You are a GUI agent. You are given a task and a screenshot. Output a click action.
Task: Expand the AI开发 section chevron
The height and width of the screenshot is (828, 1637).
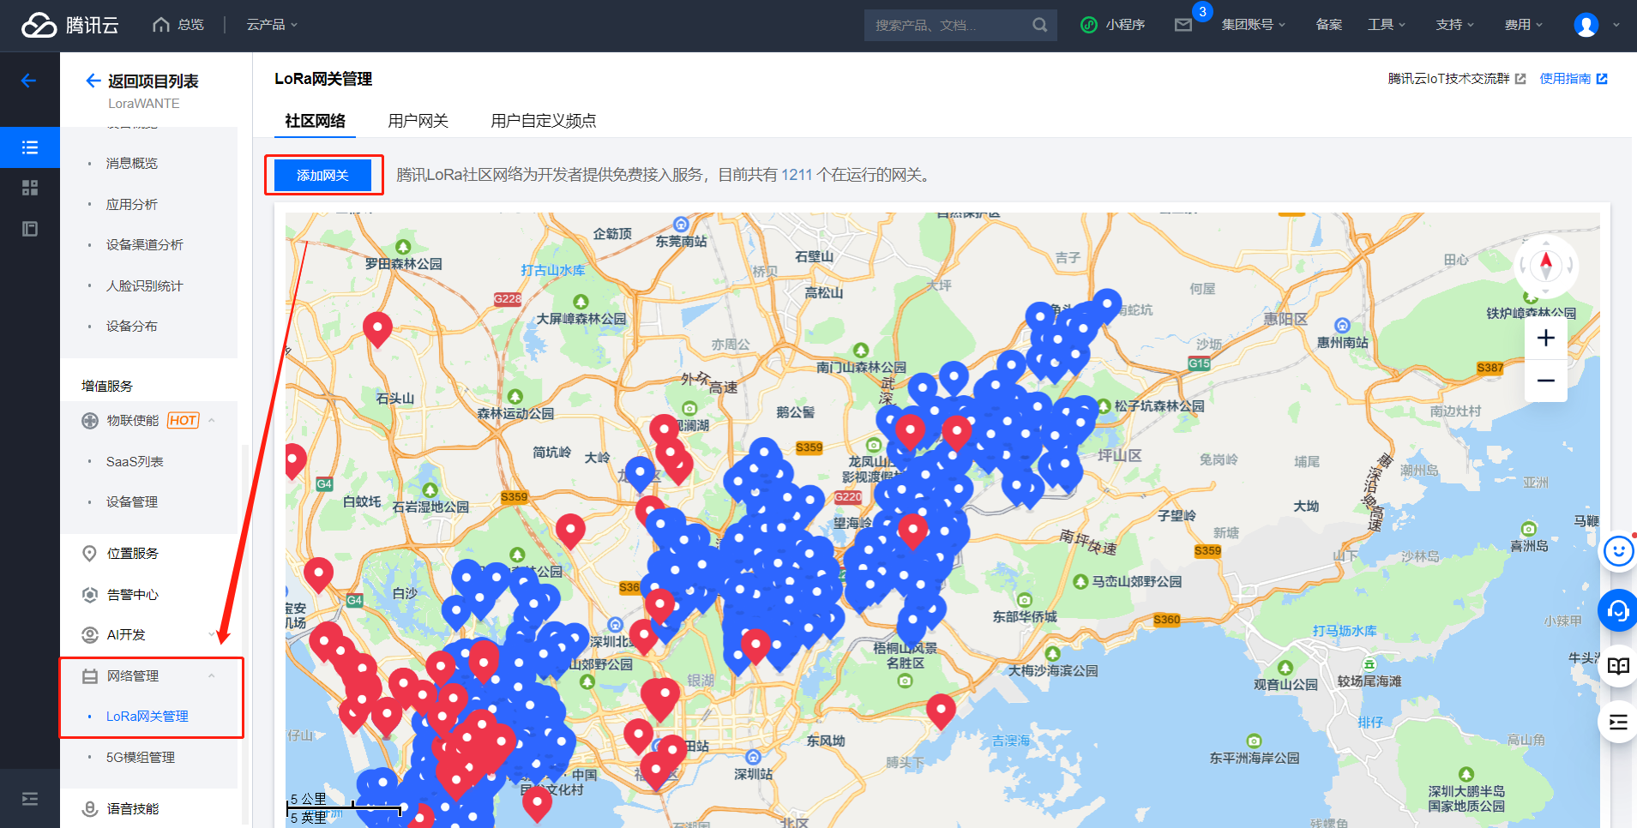[x=211, y=635]
